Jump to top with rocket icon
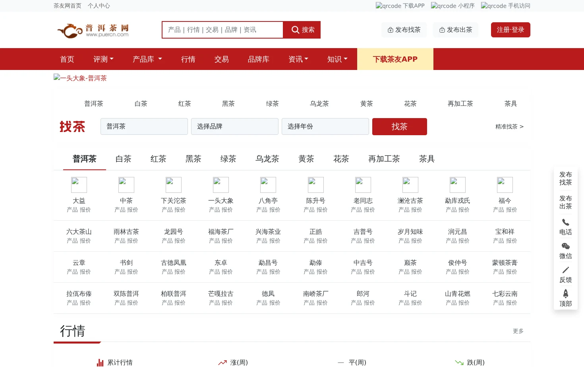The width and height of the screenshot is (584, 367). coord(566,293)
